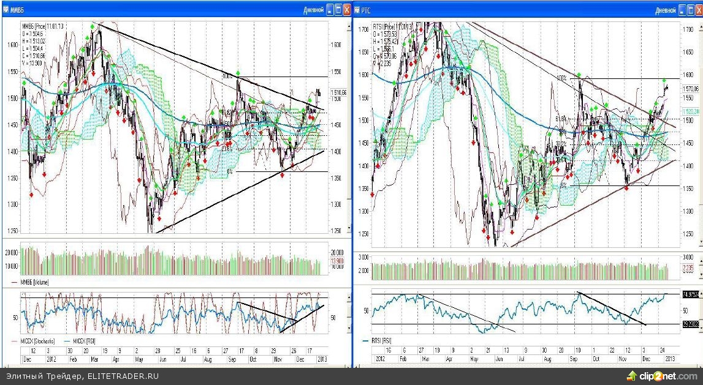Close the MMВБ chart window

(x=347, y=10)
